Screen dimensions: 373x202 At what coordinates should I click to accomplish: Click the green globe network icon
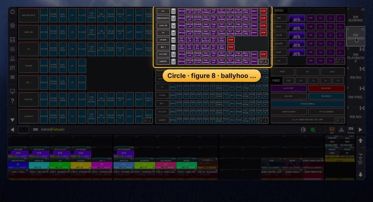(313, 130)
